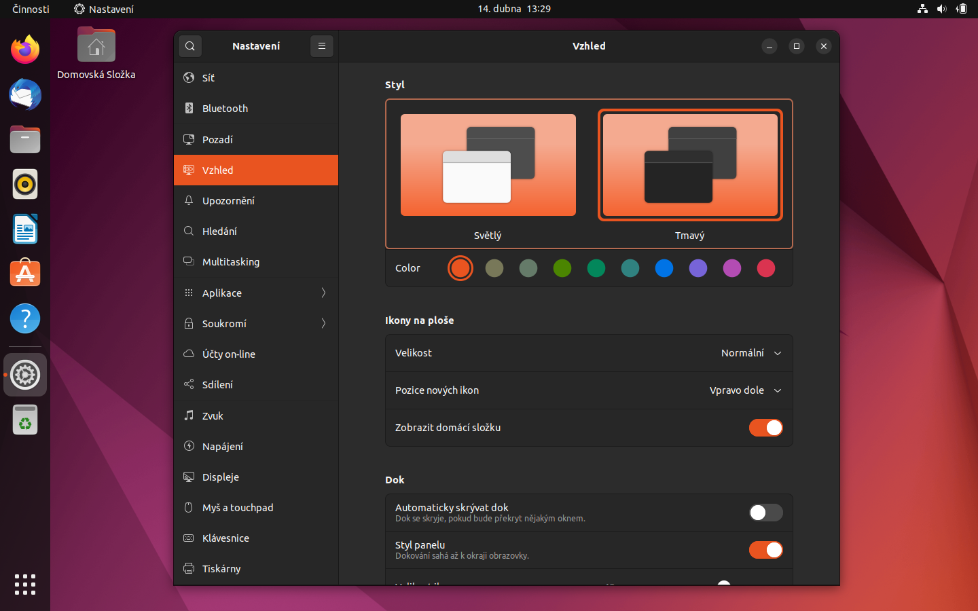Open Ubuntu Software from the dock
Screen dimensions: 978x611
point(24,273)
